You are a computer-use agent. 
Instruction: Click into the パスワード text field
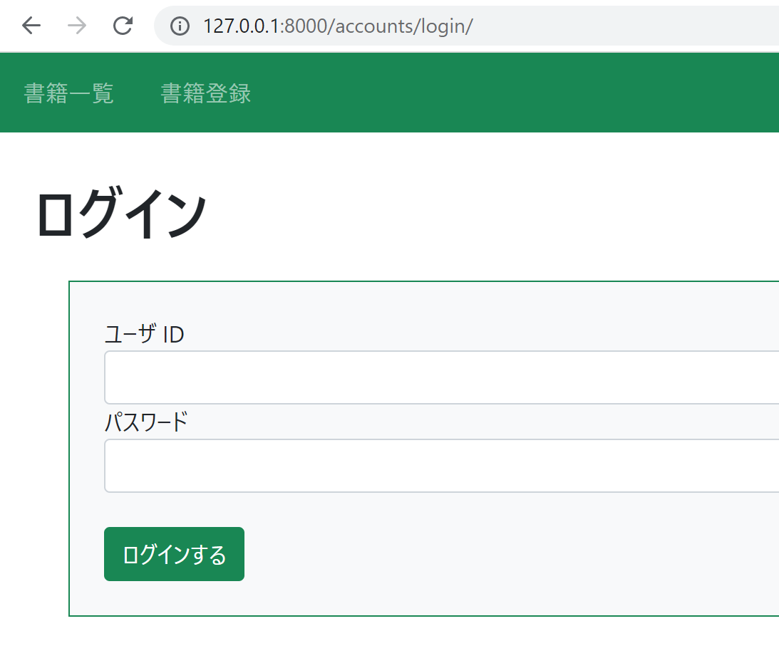[x=442, y=466]
